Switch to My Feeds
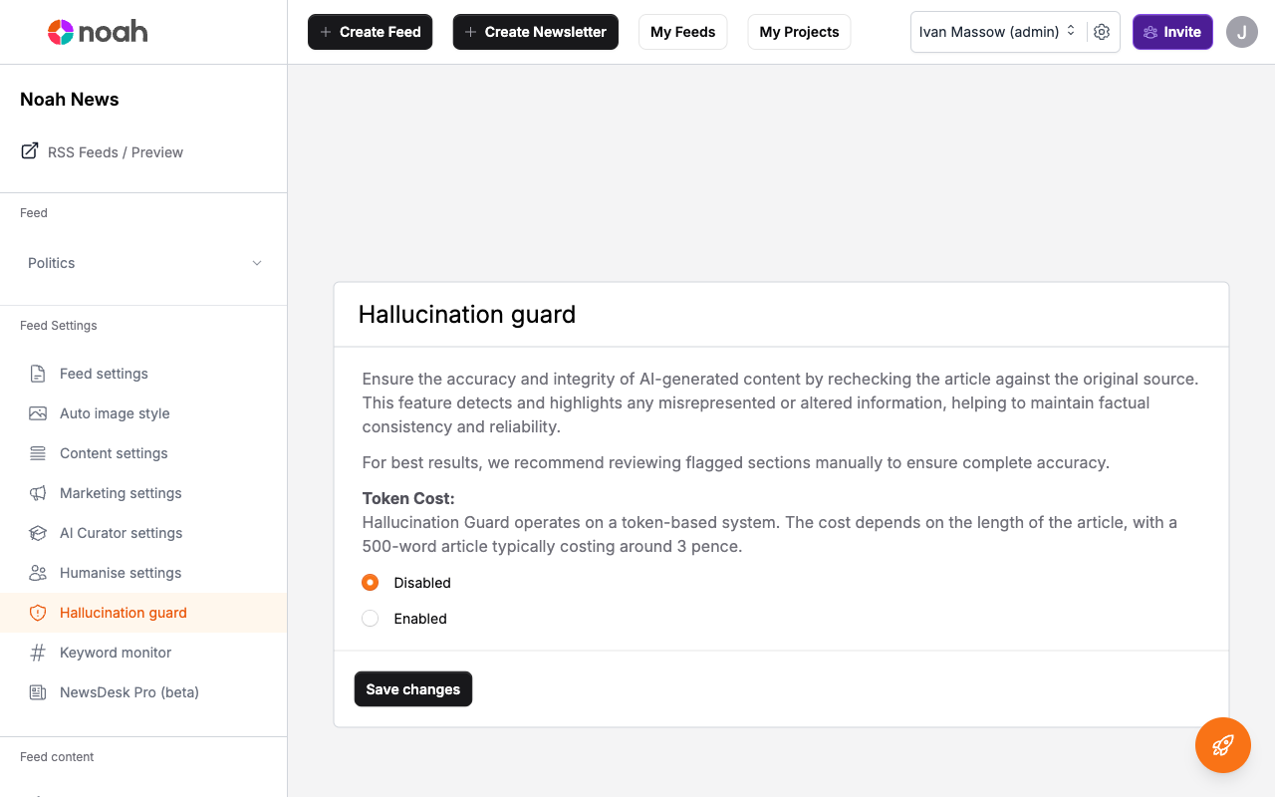 pyautogui.click(x=682, y=32)
